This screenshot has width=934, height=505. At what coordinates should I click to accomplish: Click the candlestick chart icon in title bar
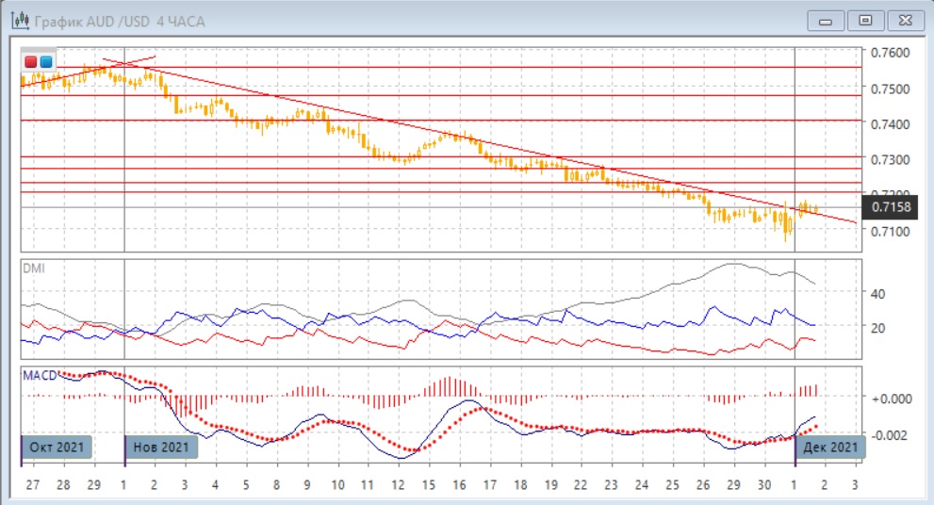point(18,20)
